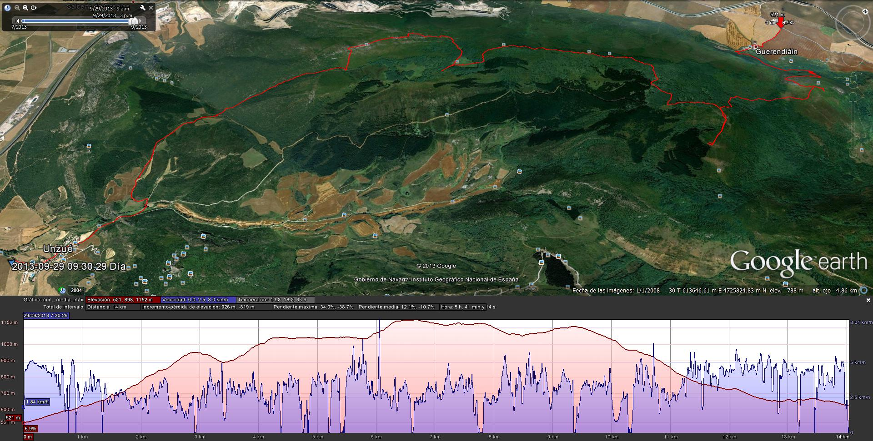The image size is (873, 441).
Task: Click the 2004 historical imagery year button
Action: 76,290
